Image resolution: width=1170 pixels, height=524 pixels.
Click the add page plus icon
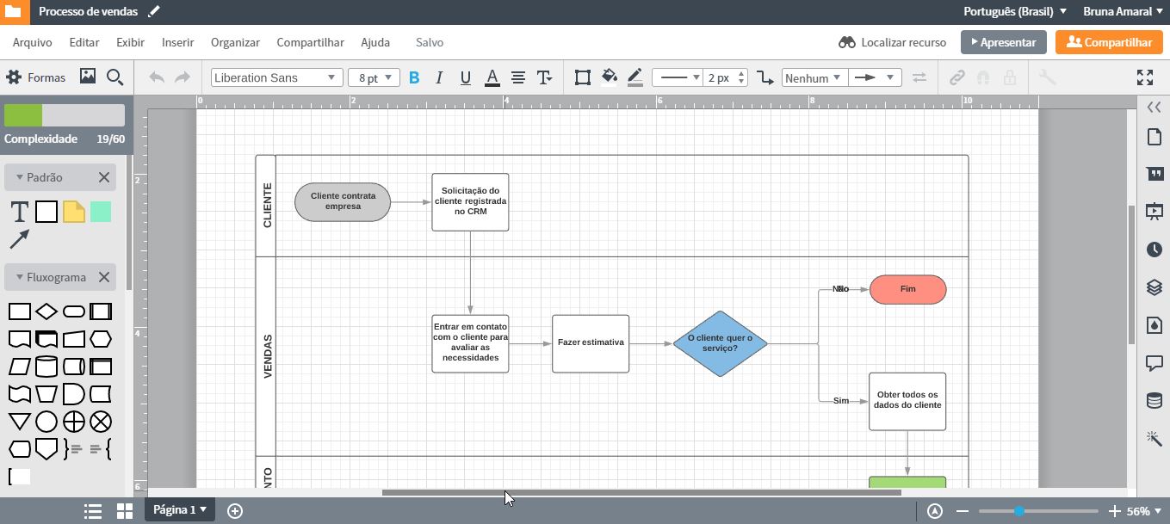tap(234, 510)
